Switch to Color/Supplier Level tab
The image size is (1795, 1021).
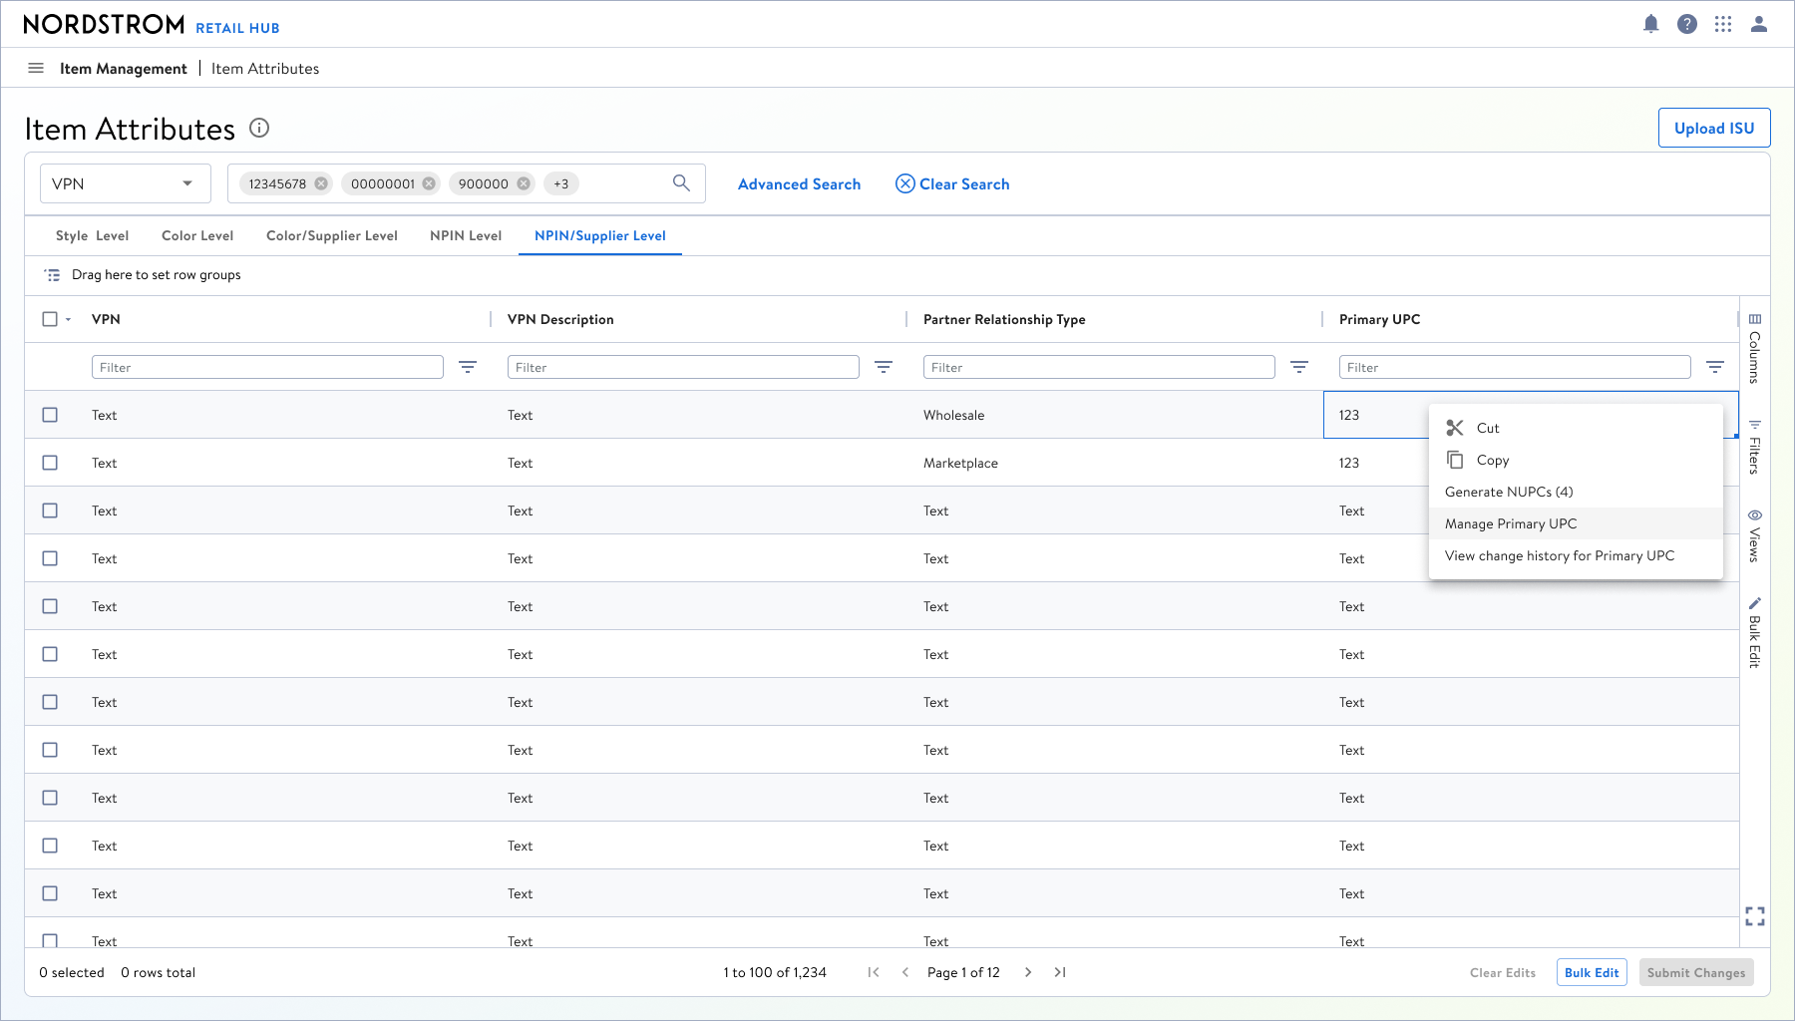tap(332, 235)
